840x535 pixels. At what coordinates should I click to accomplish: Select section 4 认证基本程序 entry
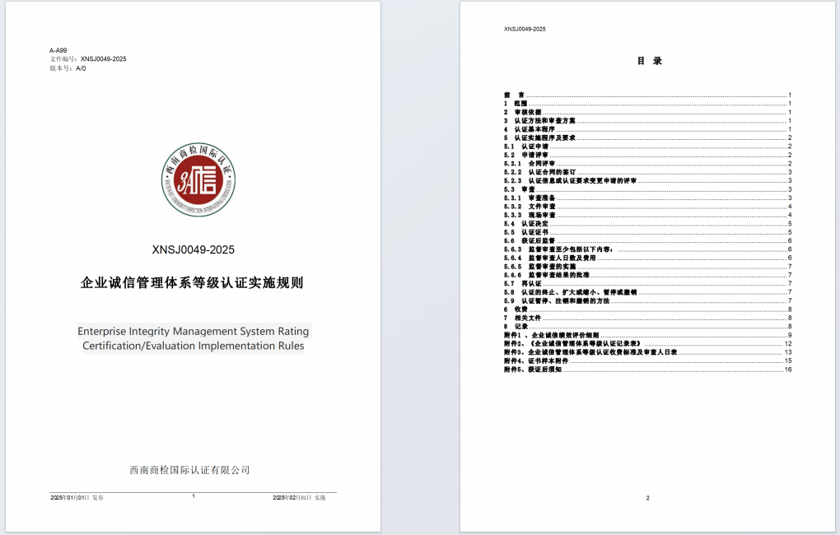[x=535, y=129]
